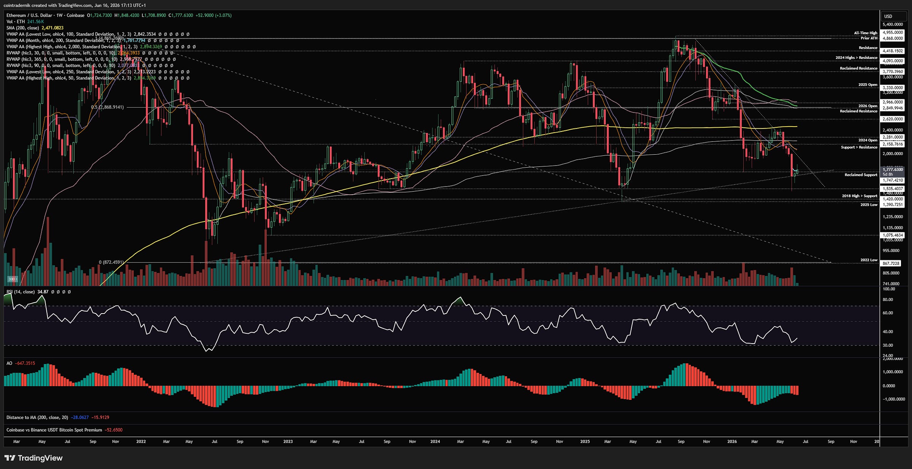912x469 pixels.
Task: Click the 4,955.0000 price axis tag
Action: [893, 33]
